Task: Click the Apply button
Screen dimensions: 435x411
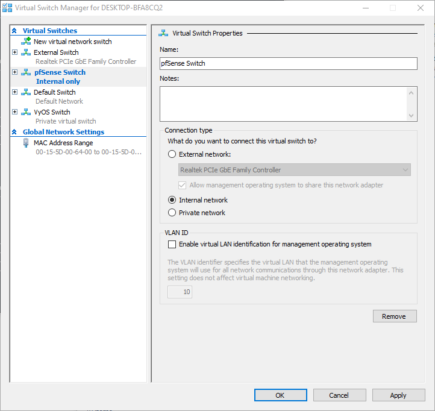Action: pos(398,395)
